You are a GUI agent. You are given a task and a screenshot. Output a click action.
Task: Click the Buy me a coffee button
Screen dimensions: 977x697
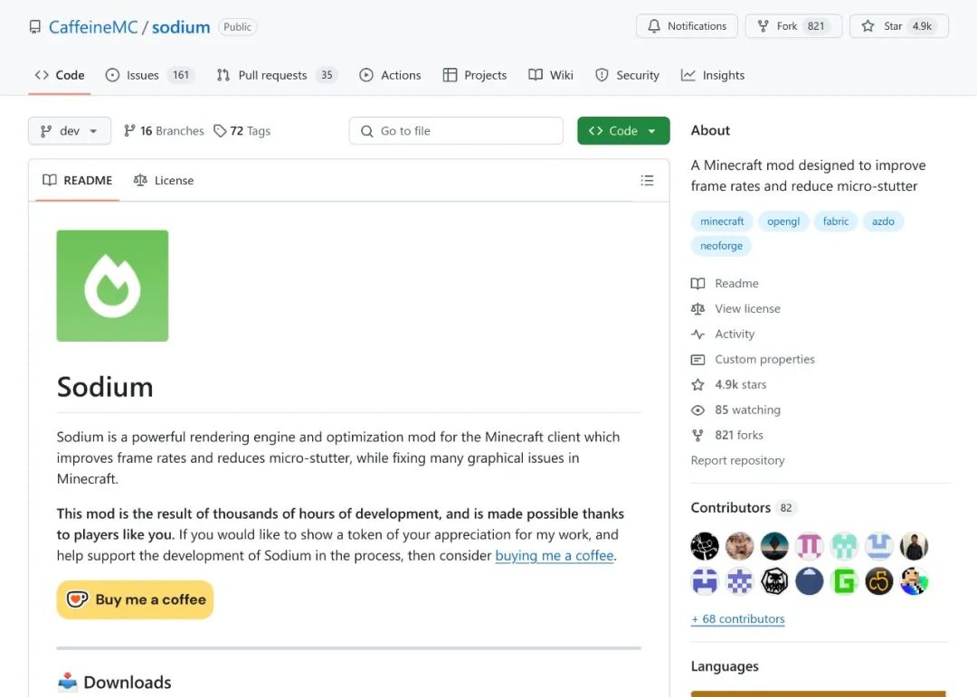click(135, 600)
